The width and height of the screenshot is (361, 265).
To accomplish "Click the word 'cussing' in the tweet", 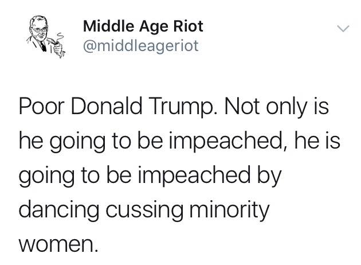I will (x=144, y=210).
